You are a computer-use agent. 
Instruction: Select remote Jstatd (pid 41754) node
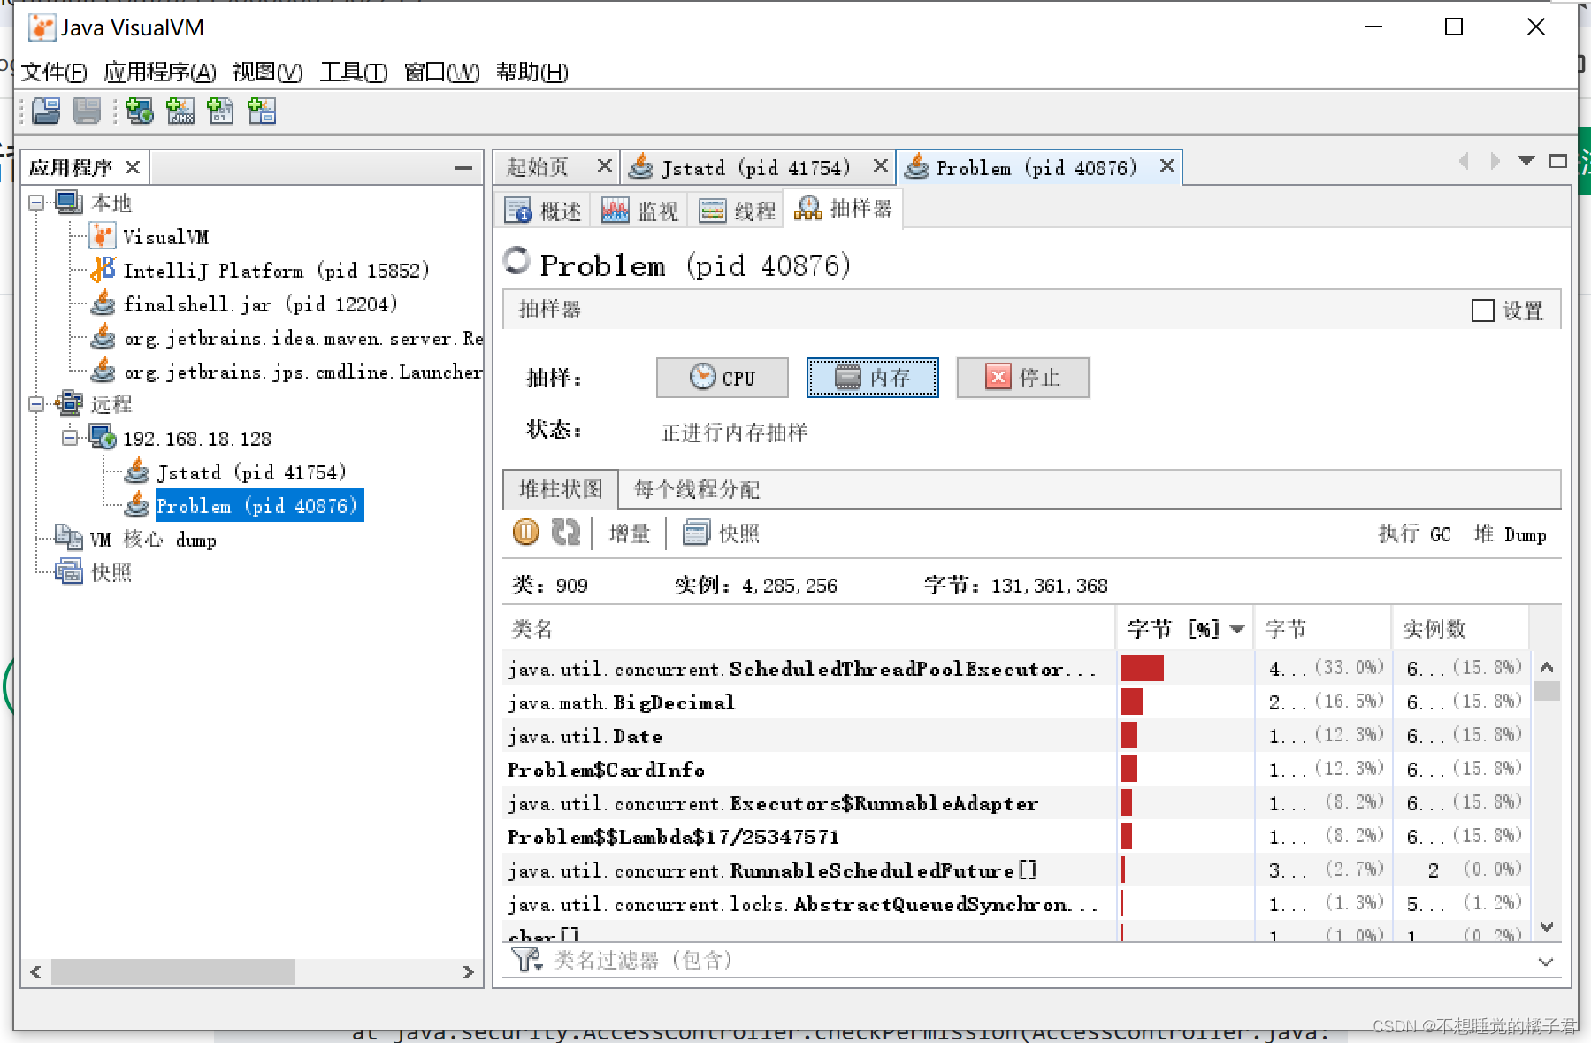[251, 472]
